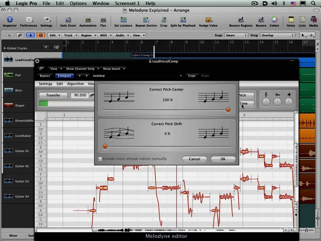Click the Bluetooth menu bar icon

coord(284,3)
